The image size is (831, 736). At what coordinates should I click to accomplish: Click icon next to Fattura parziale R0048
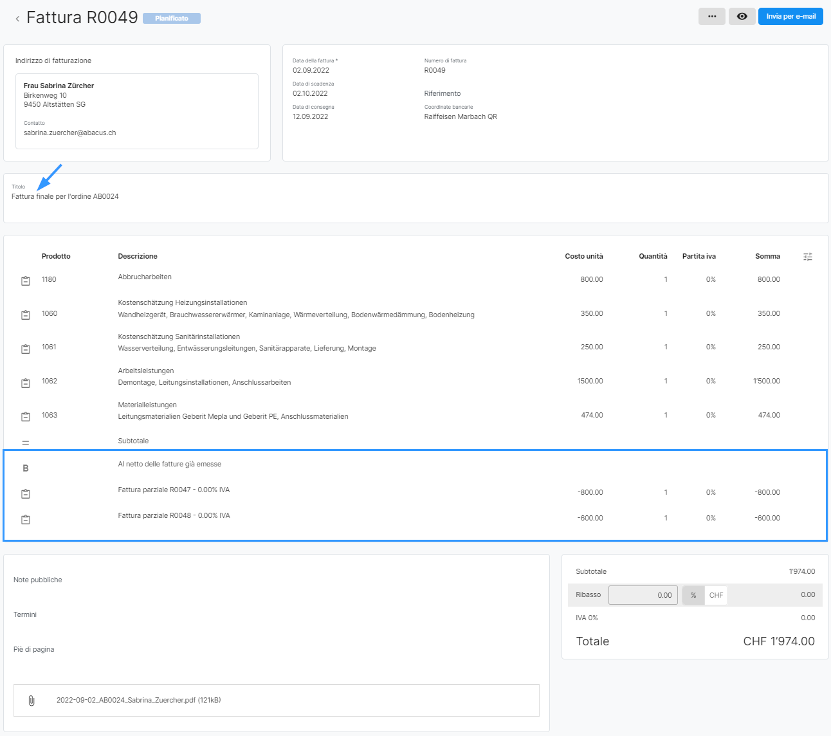pyautogui.click(x=26, y=519)
